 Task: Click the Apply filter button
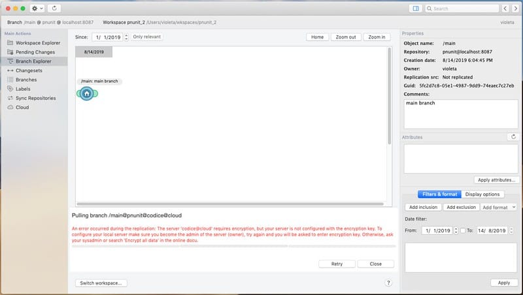(x=503, y=283)
